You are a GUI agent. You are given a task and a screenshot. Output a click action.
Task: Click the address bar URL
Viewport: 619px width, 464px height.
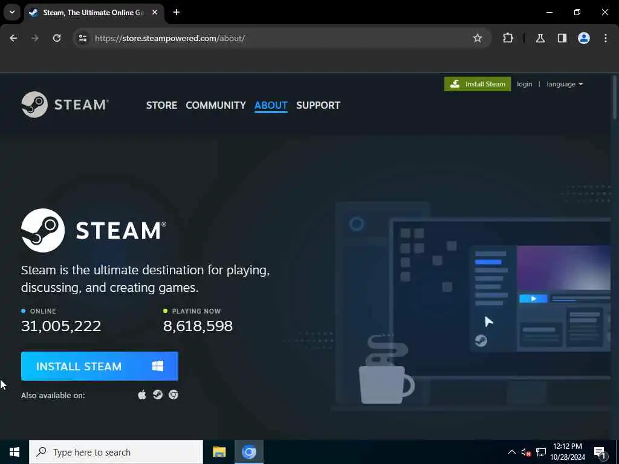pos(170,38)
